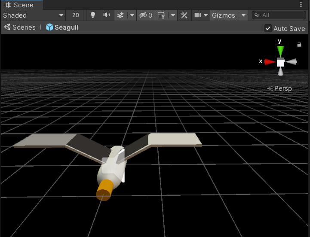Viewport: 310px width, 237px height.
Task: Click the green Y axis gizmo cone
Action: click(280, 51)
